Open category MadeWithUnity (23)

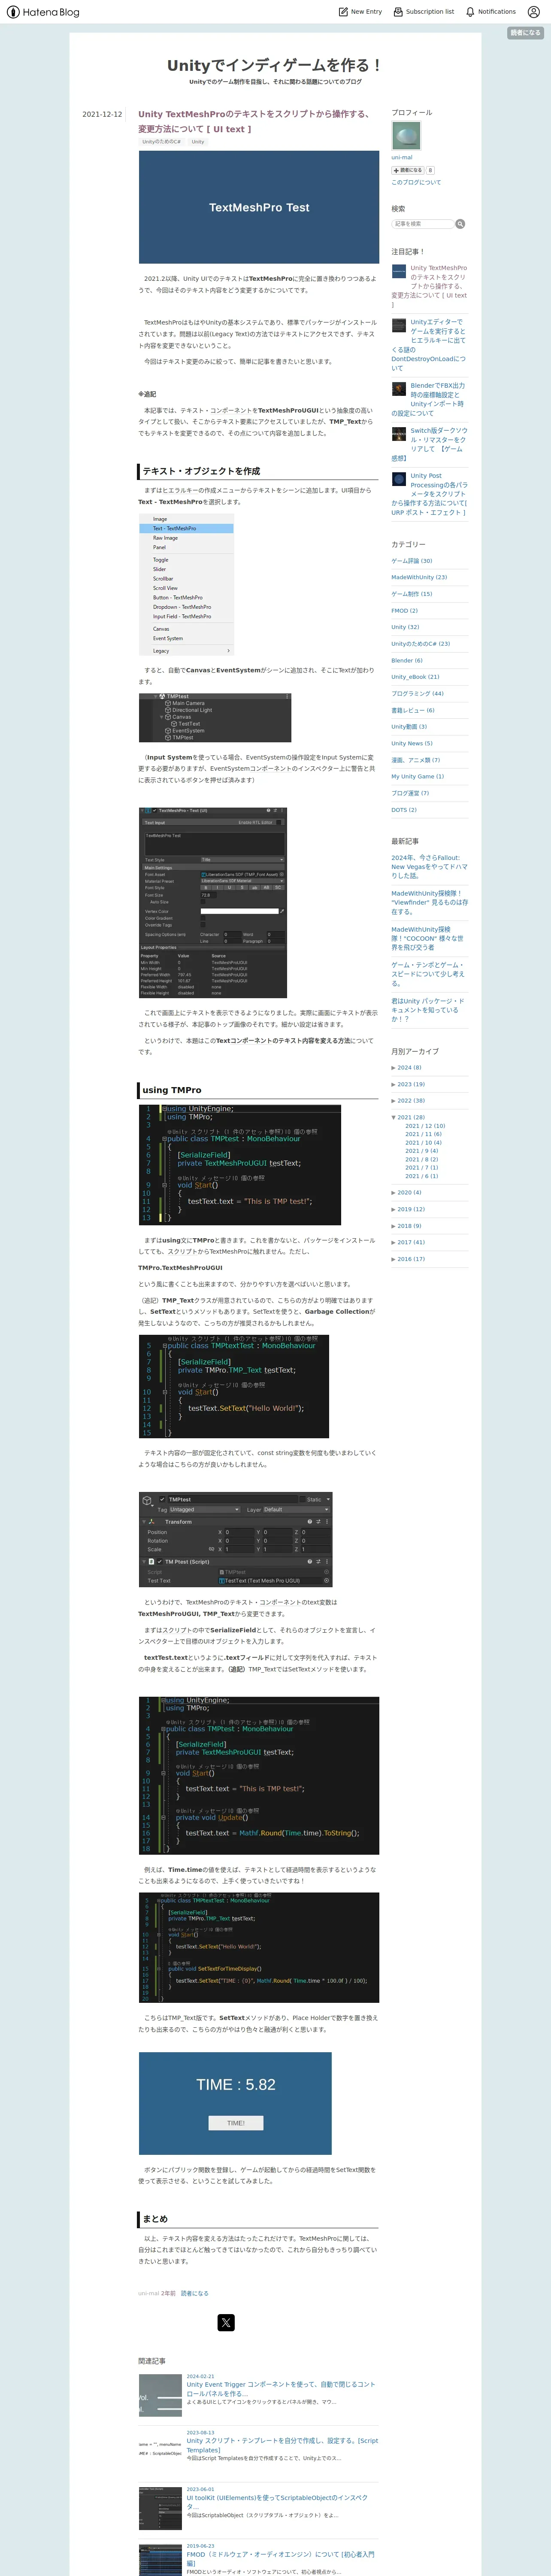tap(419, 577)
